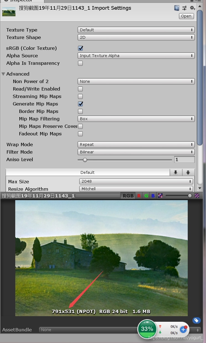The image size is (206, 343).
Task: Show only blue channel in preview
Action: click(153, 196)
